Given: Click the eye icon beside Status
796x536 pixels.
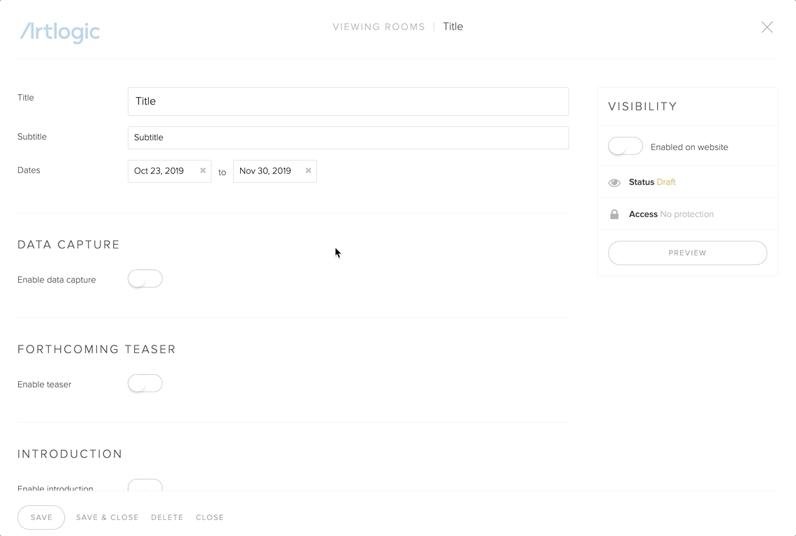Looking at the screenshot, I should tap(614, 182).
